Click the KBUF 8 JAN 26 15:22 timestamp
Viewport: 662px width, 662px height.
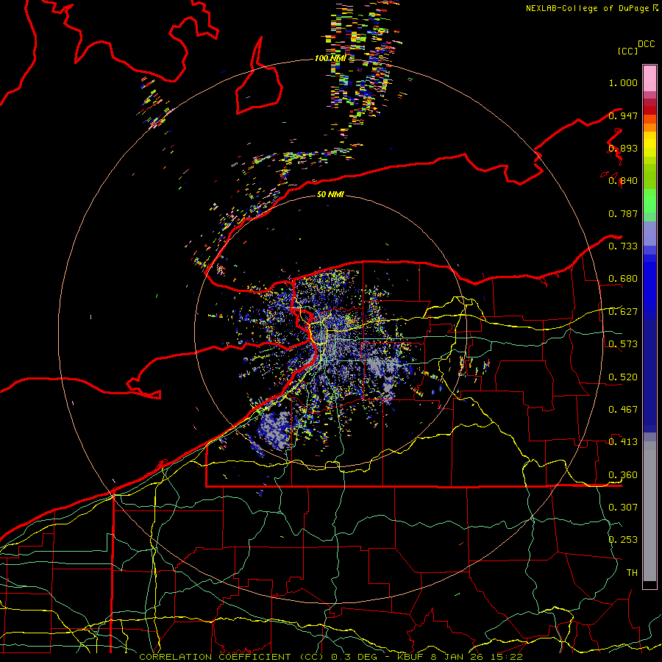460,657
